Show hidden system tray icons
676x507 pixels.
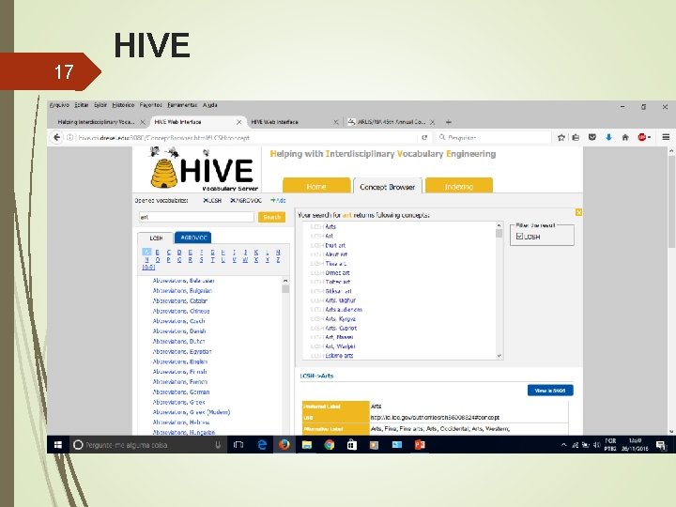coord(563,445)
